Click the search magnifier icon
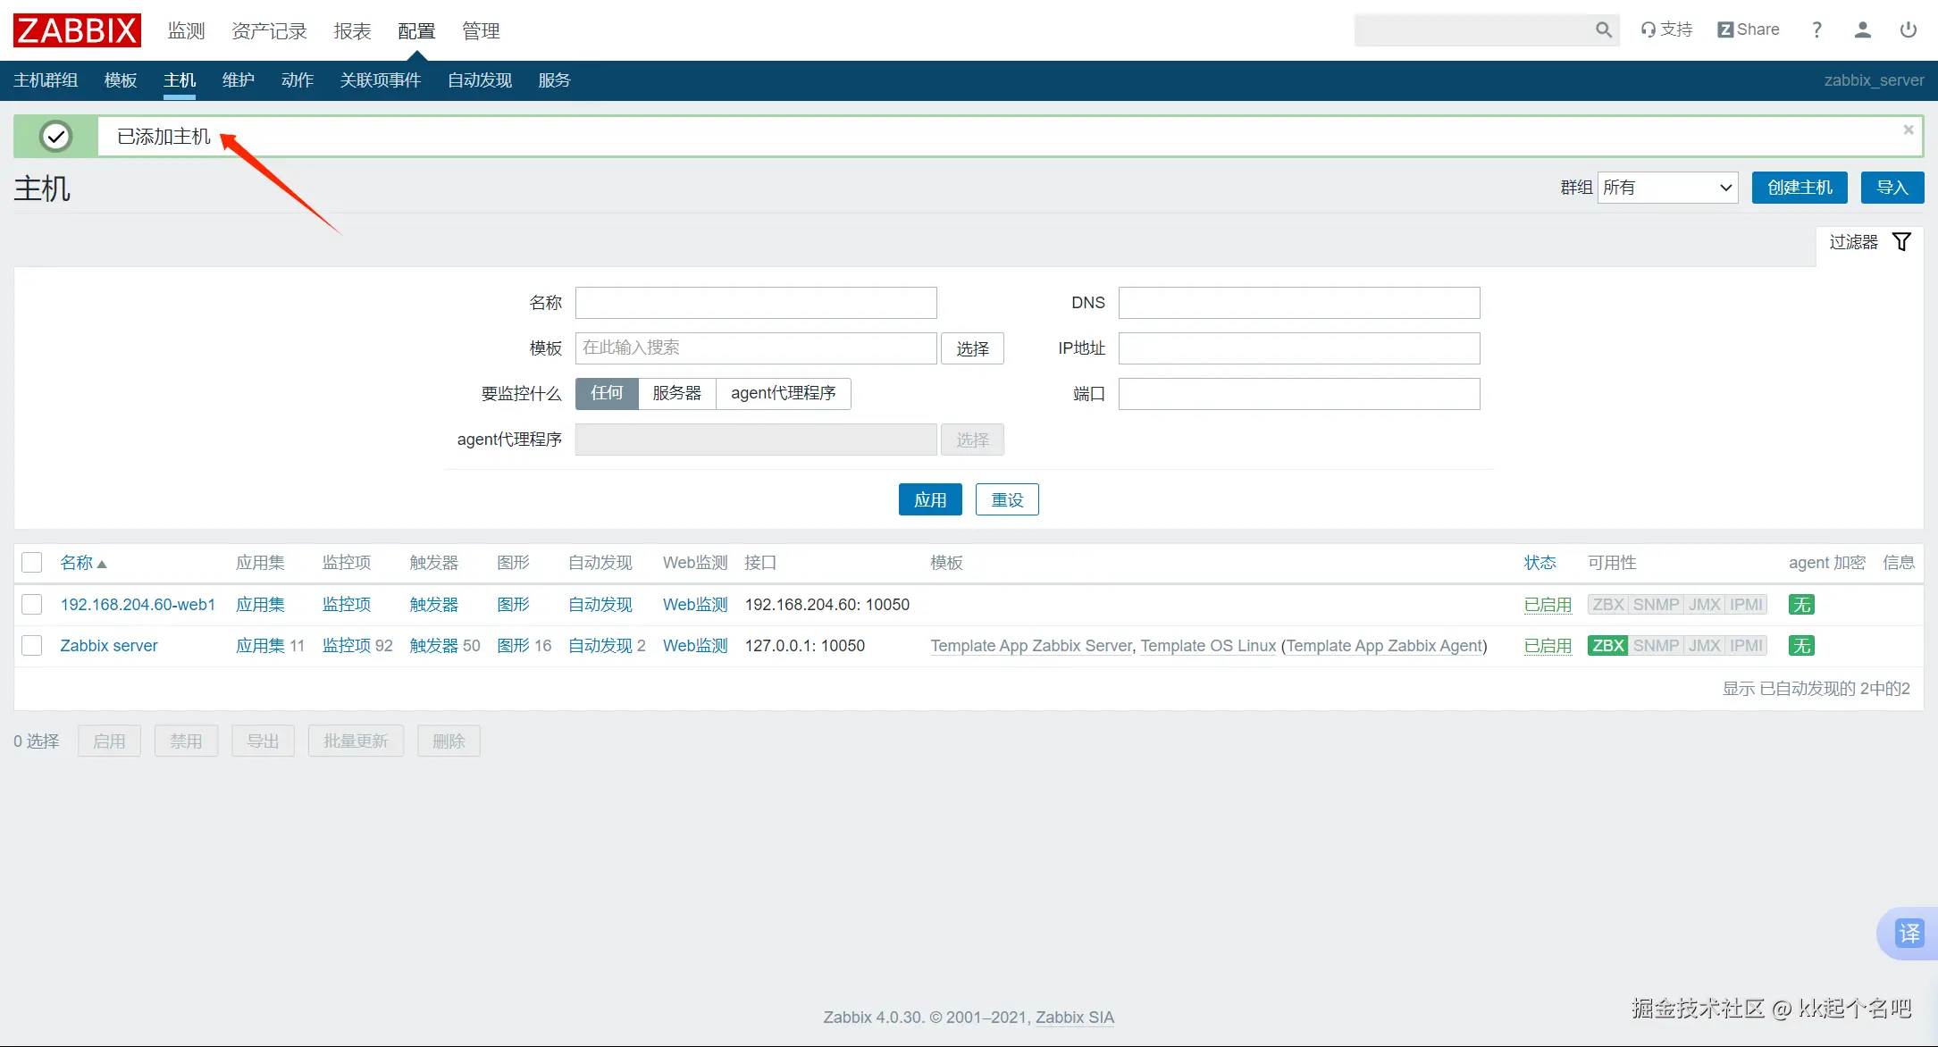1938x1047 pixels. click(1604, 30)
